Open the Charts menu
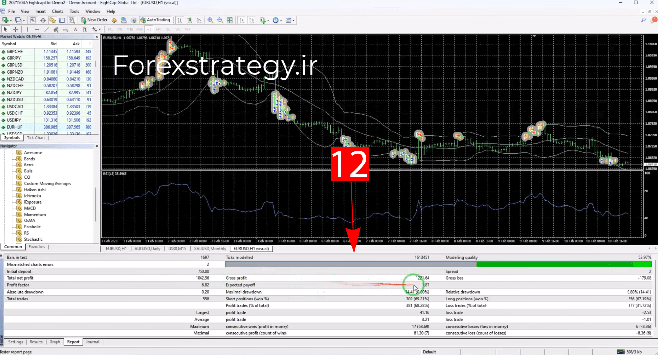 click(x=57, y=11)
